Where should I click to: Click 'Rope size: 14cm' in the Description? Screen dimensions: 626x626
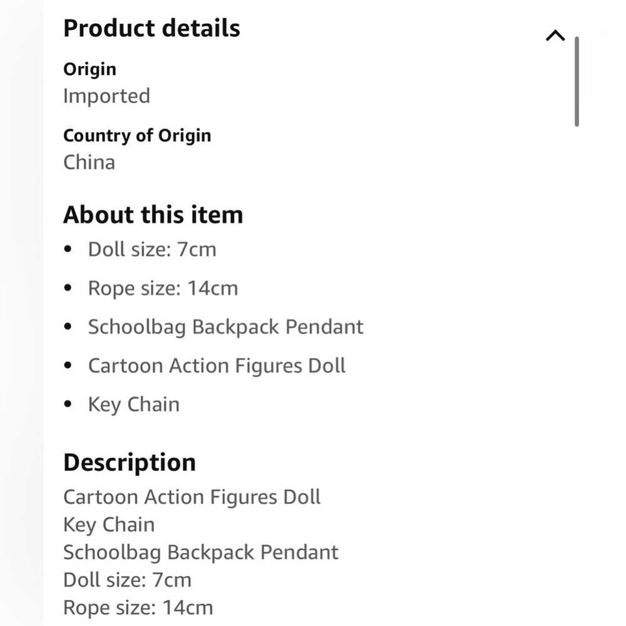pyautogui.click(x=138, y=608)
